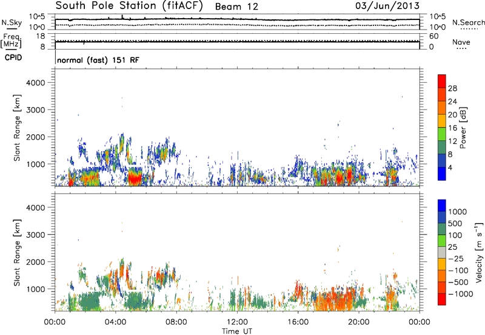
Task: Click the 18 tick on frequency axis
Action: pos(41,36)
